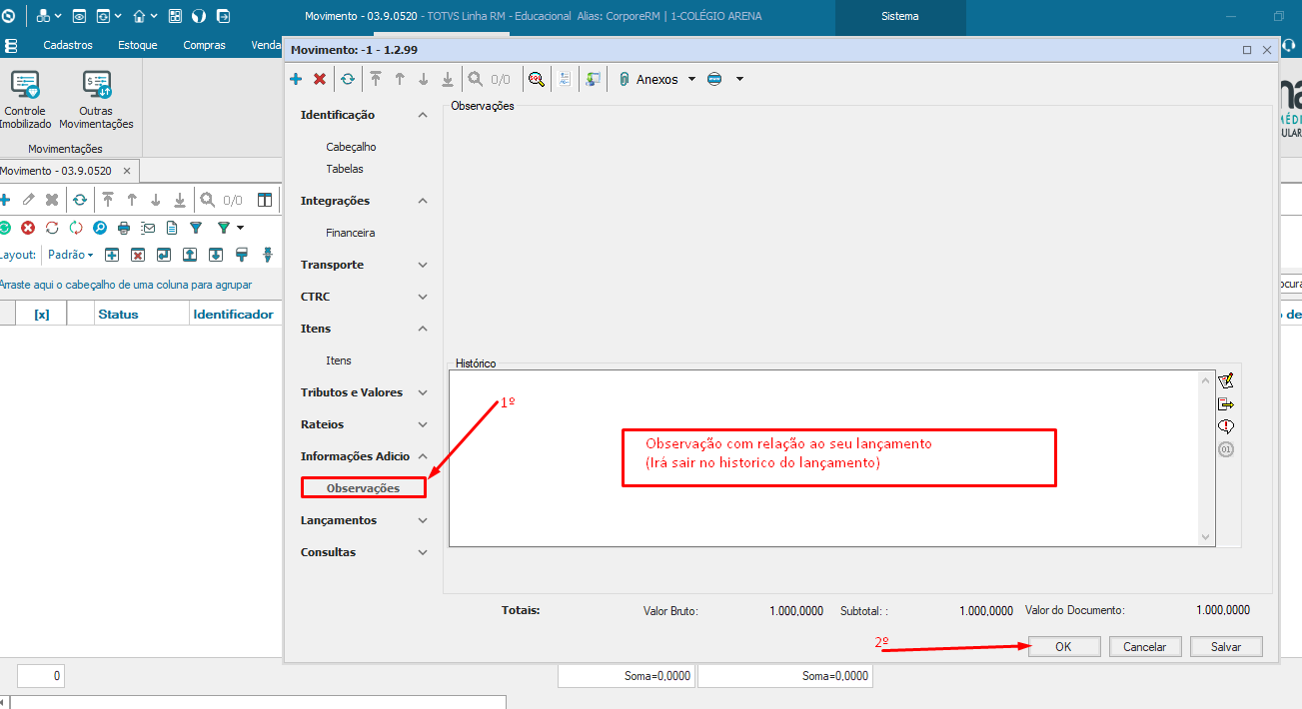The height and width of the screenshot is (709, 1302).
Task: Click the red X delete icon in dialog toolbar
Action: point(320,79)
